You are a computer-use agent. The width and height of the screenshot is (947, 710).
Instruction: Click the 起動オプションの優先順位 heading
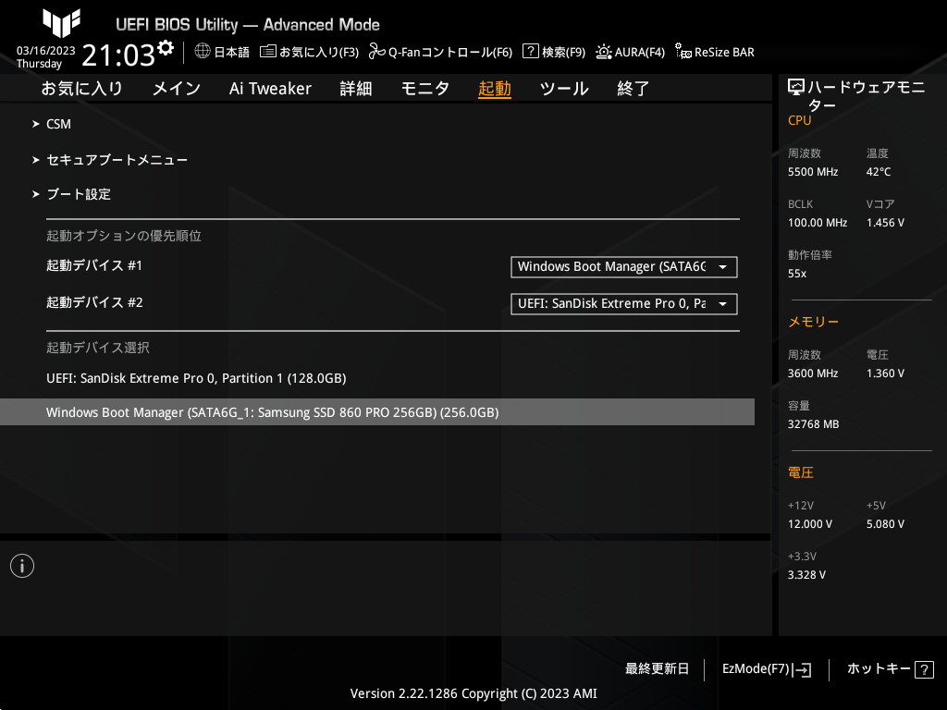(124, 236)
